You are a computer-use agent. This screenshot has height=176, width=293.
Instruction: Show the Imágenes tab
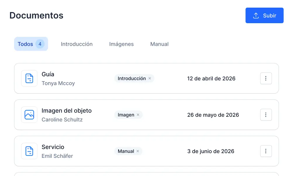tap(121, 44)
